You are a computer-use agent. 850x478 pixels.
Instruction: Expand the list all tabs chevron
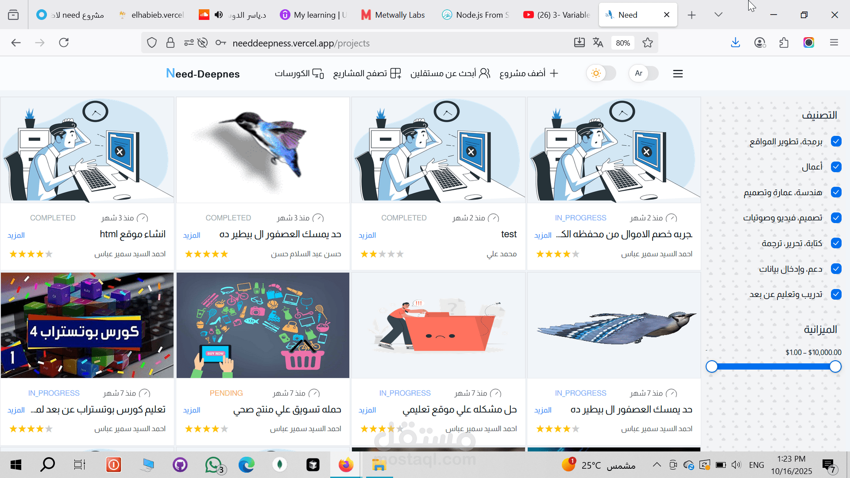719,15
